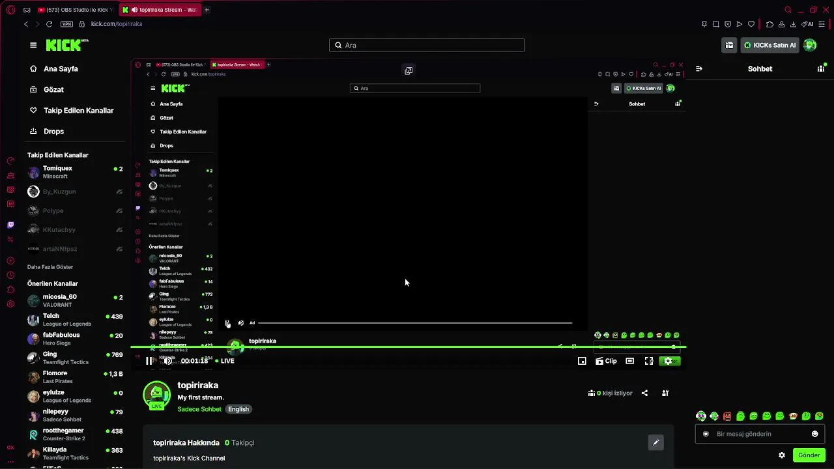
Task: Switch to the OBS Studio ile Kick YouTube tab
Action: pyautogui.click(x=75, y=10)
